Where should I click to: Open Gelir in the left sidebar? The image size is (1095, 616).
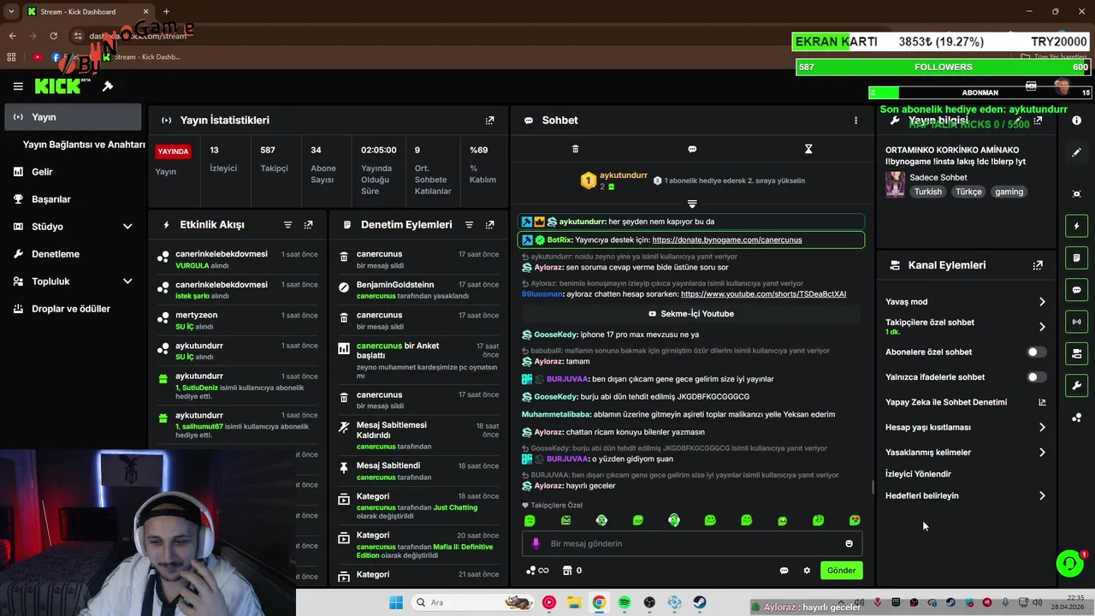pos(71,172)
